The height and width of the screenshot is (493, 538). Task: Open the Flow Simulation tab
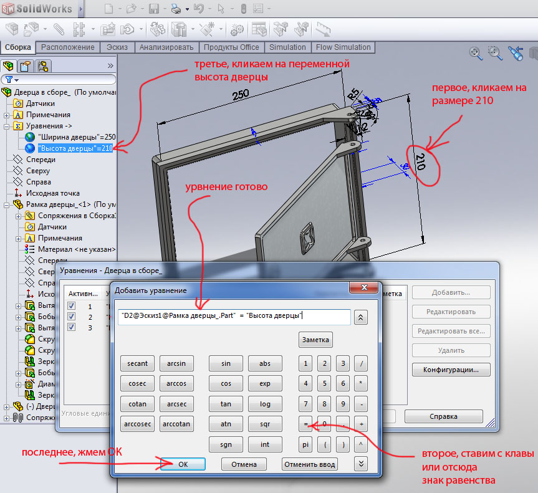343,47
